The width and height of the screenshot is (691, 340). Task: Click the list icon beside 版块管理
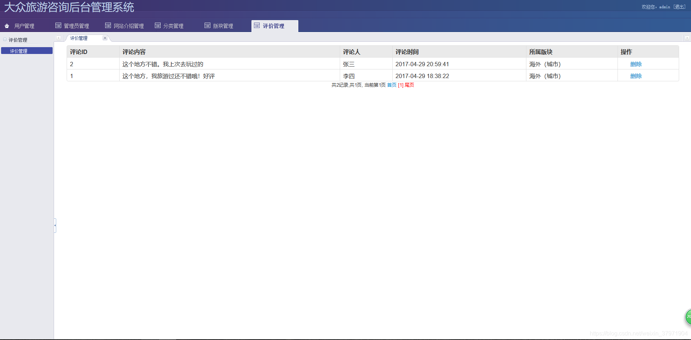point(208,26)
